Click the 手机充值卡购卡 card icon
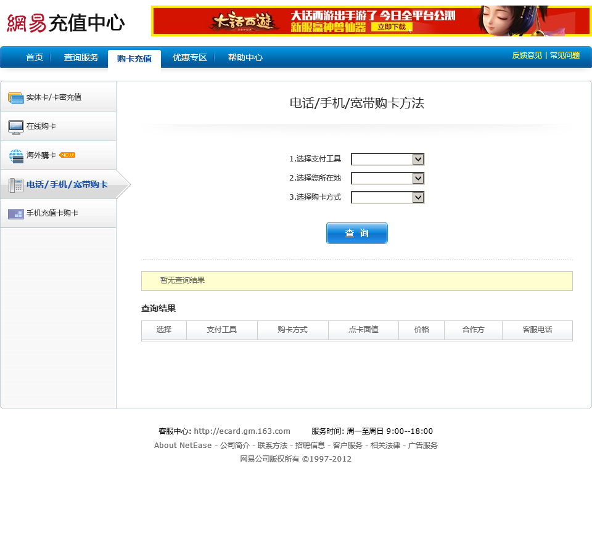Image resolution: width=592 pixels, height=538 pixels. click(x=16, y=214)
